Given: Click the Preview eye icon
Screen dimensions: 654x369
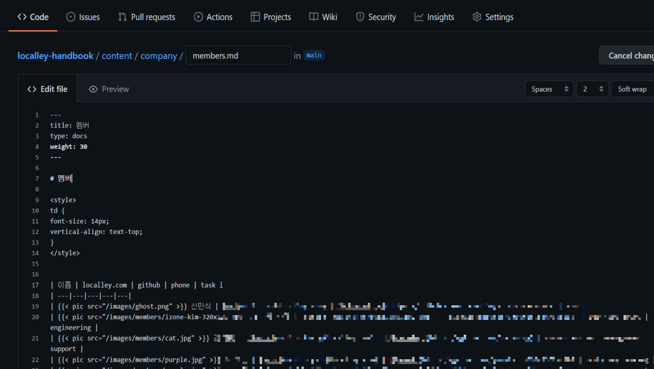Looking at the screenshot, I should point(93,89).
